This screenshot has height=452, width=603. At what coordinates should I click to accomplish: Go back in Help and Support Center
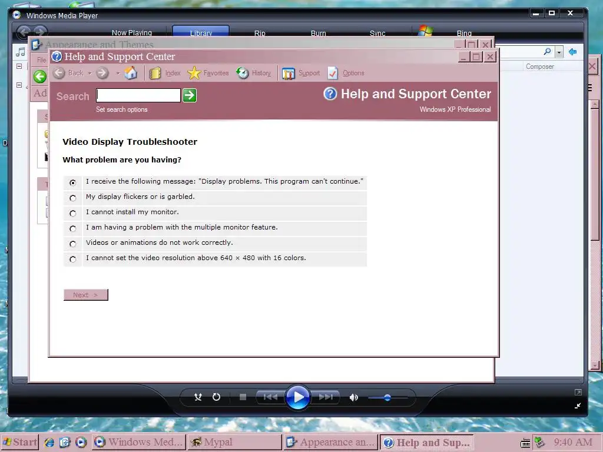click(x=68, y=73)
